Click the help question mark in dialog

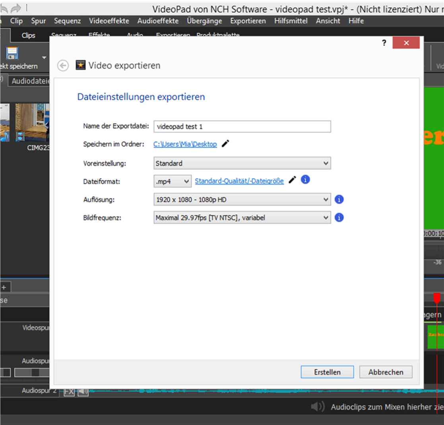[384, 43]
